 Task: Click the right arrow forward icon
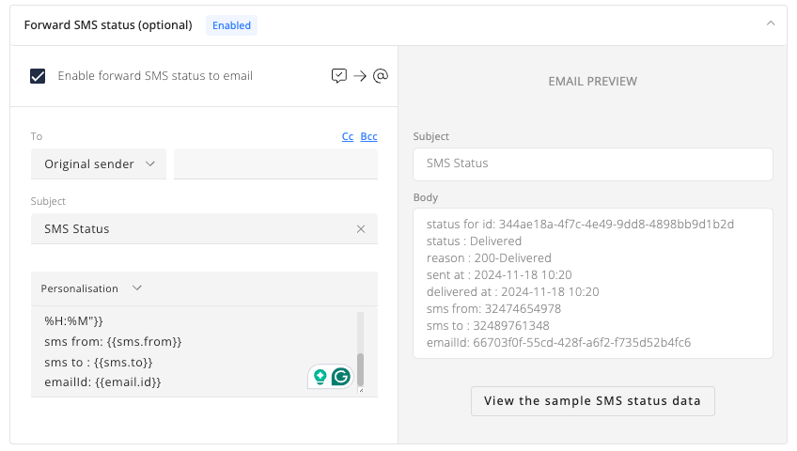[360, 76]
